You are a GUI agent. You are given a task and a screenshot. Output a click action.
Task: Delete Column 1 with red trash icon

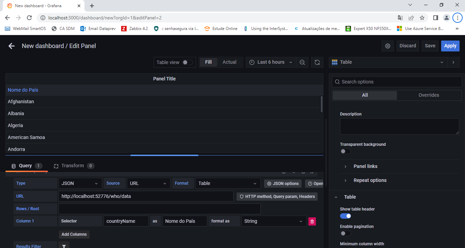(312, 221)
